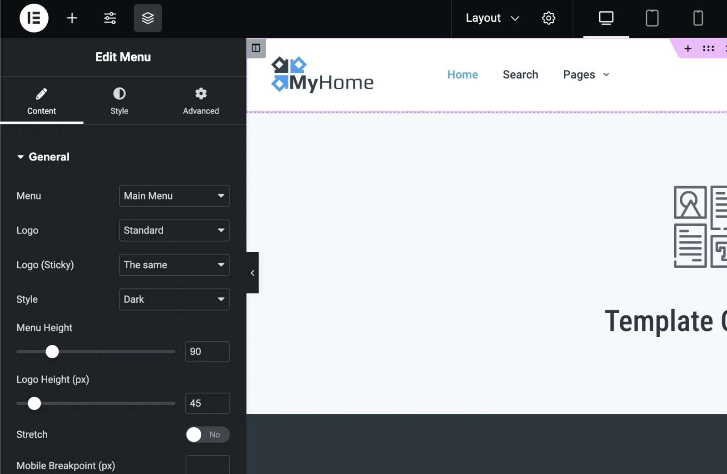Open the Logo (Sticky) dropdown
This screenshot has height=474, width=727.
pyautogui.click(x=174, y=265)
